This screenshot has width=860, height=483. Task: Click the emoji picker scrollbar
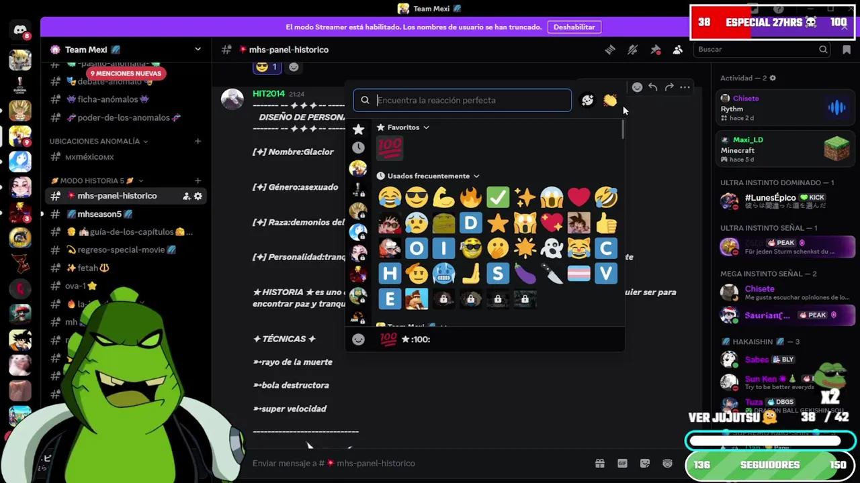(x=623, y=129)
